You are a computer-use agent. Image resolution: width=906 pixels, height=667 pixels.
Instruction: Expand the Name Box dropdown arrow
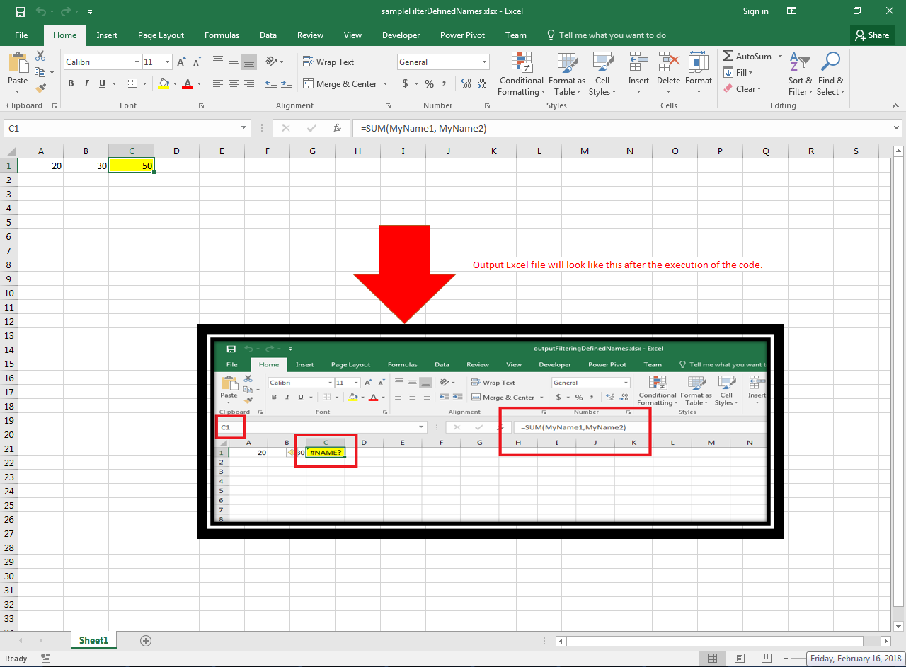(244, 128)
